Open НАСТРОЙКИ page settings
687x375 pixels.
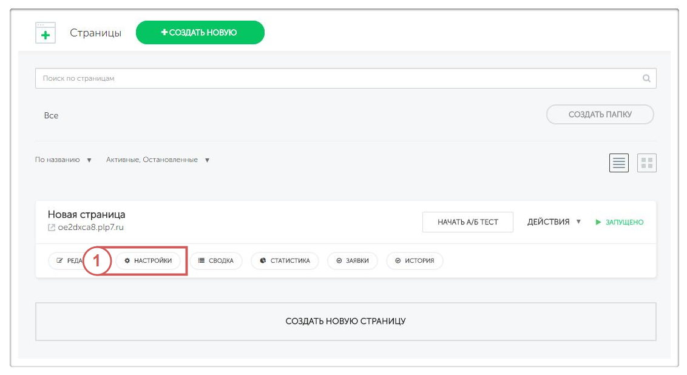pos(148,261)
